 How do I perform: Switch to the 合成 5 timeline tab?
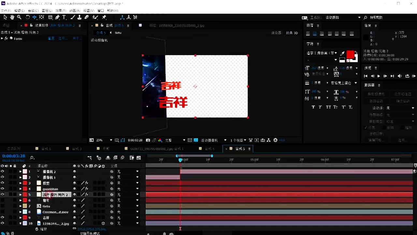click(x=240, y=149)
